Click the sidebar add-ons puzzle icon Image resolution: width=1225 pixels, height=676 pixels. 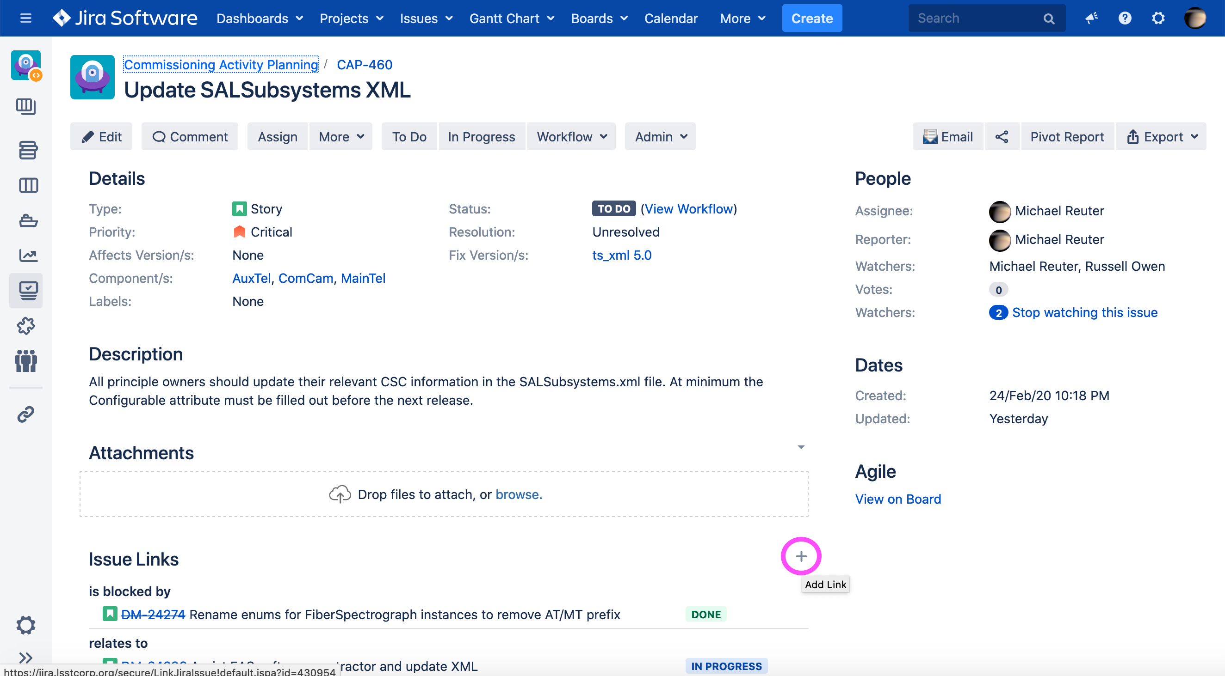pyautogui.click(x=26, y=326)
